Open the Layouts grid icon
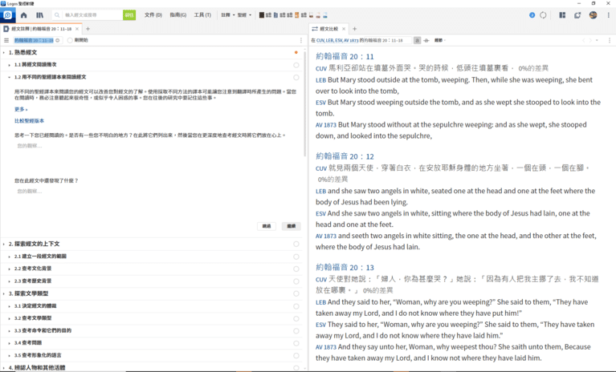616x372 pixels. pyautogui.click(x=561, y=15)
